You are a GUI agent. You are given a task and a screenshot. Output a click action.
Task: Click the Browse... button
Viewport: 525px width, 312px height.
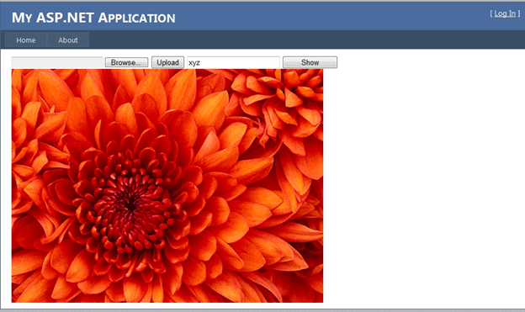(x=126, y=62)
